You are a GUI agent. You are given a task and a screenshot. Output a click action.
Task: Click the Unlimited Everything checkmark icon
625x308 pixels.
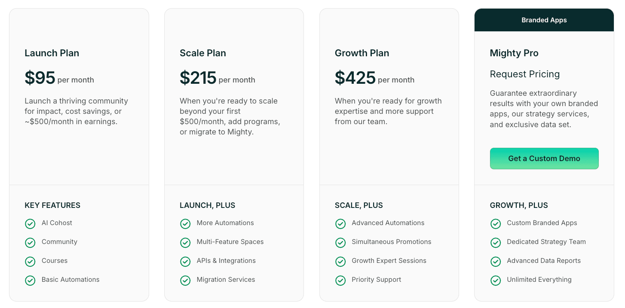[496, 280]
